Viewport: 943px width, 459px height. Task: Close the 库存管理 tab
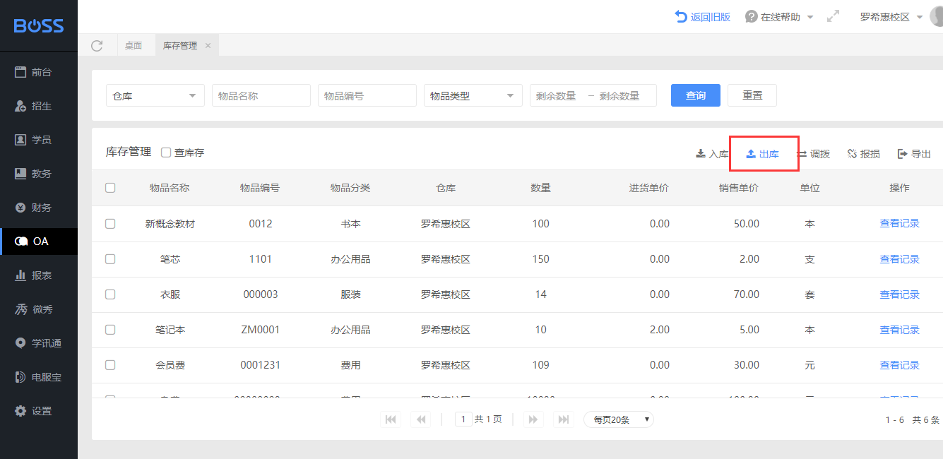(208, 46)
